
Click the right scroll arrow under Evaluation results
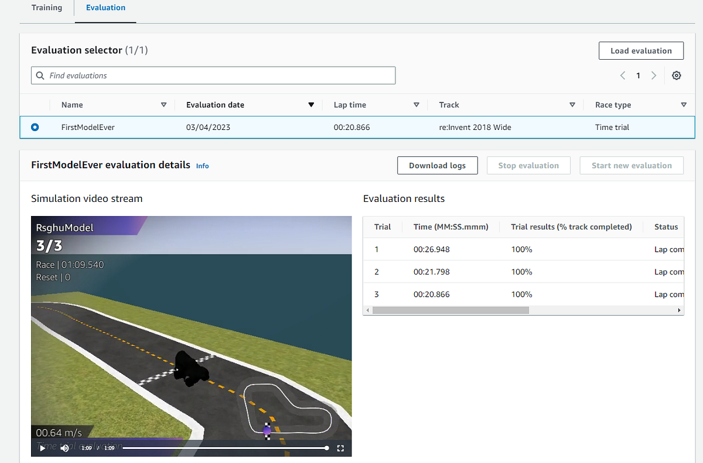679,310
